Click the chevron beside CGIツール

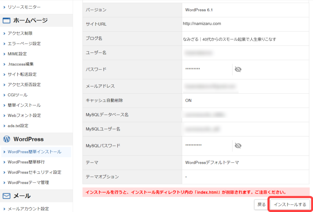click(x=4, y=95)
